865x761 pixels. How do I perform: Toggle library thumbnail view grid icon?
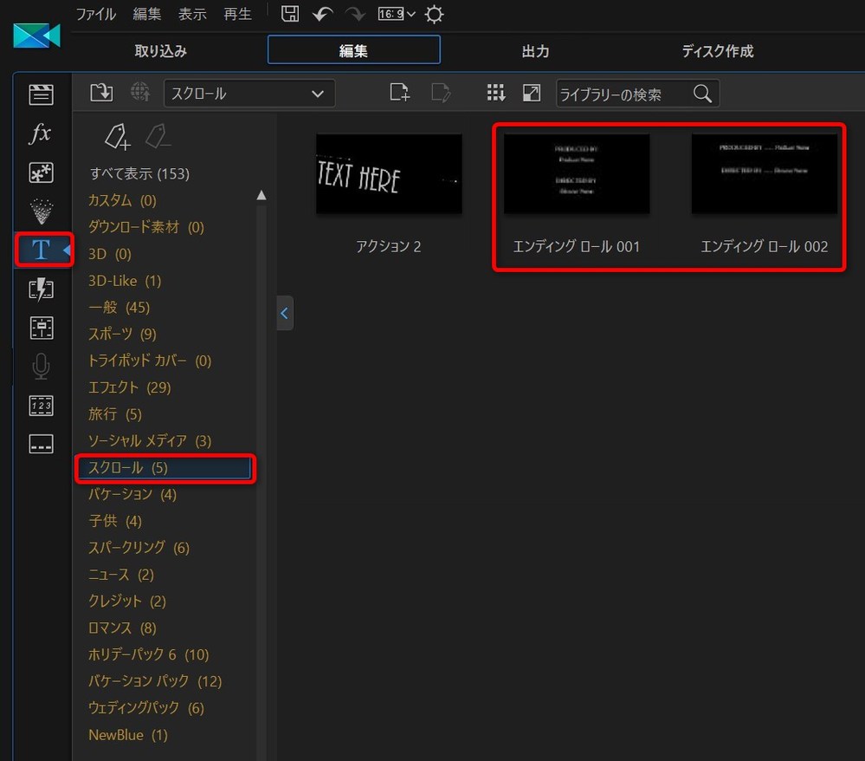495,93
